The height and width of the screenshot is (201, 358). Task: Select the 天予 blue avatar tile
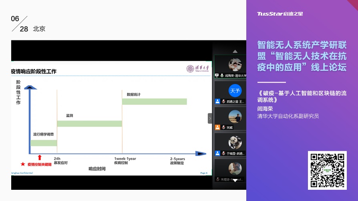tap(235, 90)
